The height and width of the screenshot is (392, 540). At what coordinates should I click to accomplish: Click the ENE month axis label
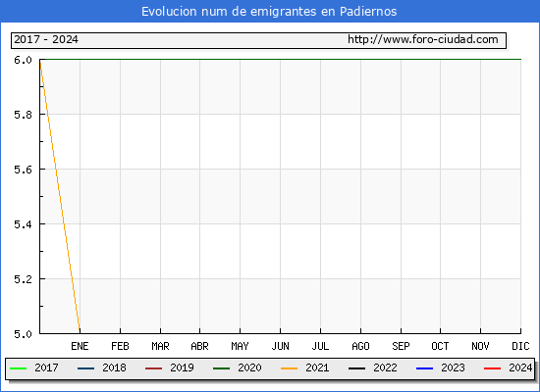80,346
